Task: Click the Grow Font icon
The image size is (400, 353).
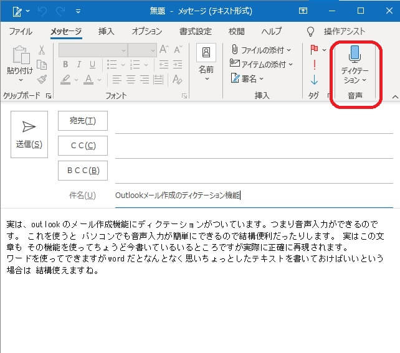Action: [164, 49]
